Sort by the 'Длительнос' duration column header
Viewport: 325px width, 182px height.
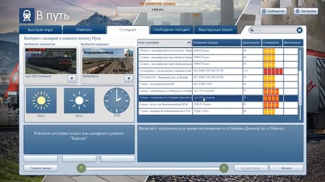(x=251, y=42)
